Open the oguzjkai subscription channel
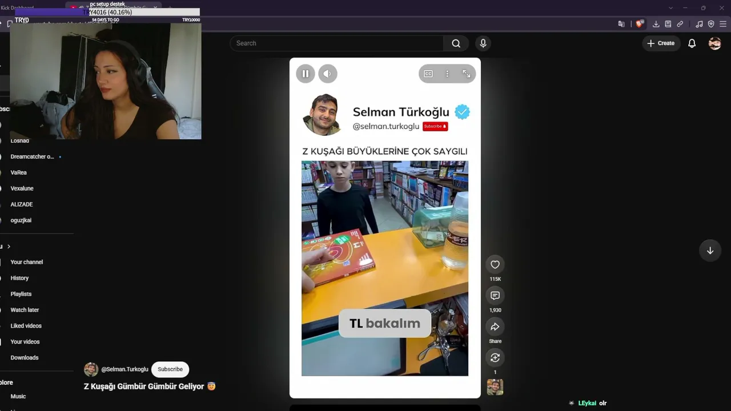Viewport: 731px width, 411px height. tap(21, 220)
